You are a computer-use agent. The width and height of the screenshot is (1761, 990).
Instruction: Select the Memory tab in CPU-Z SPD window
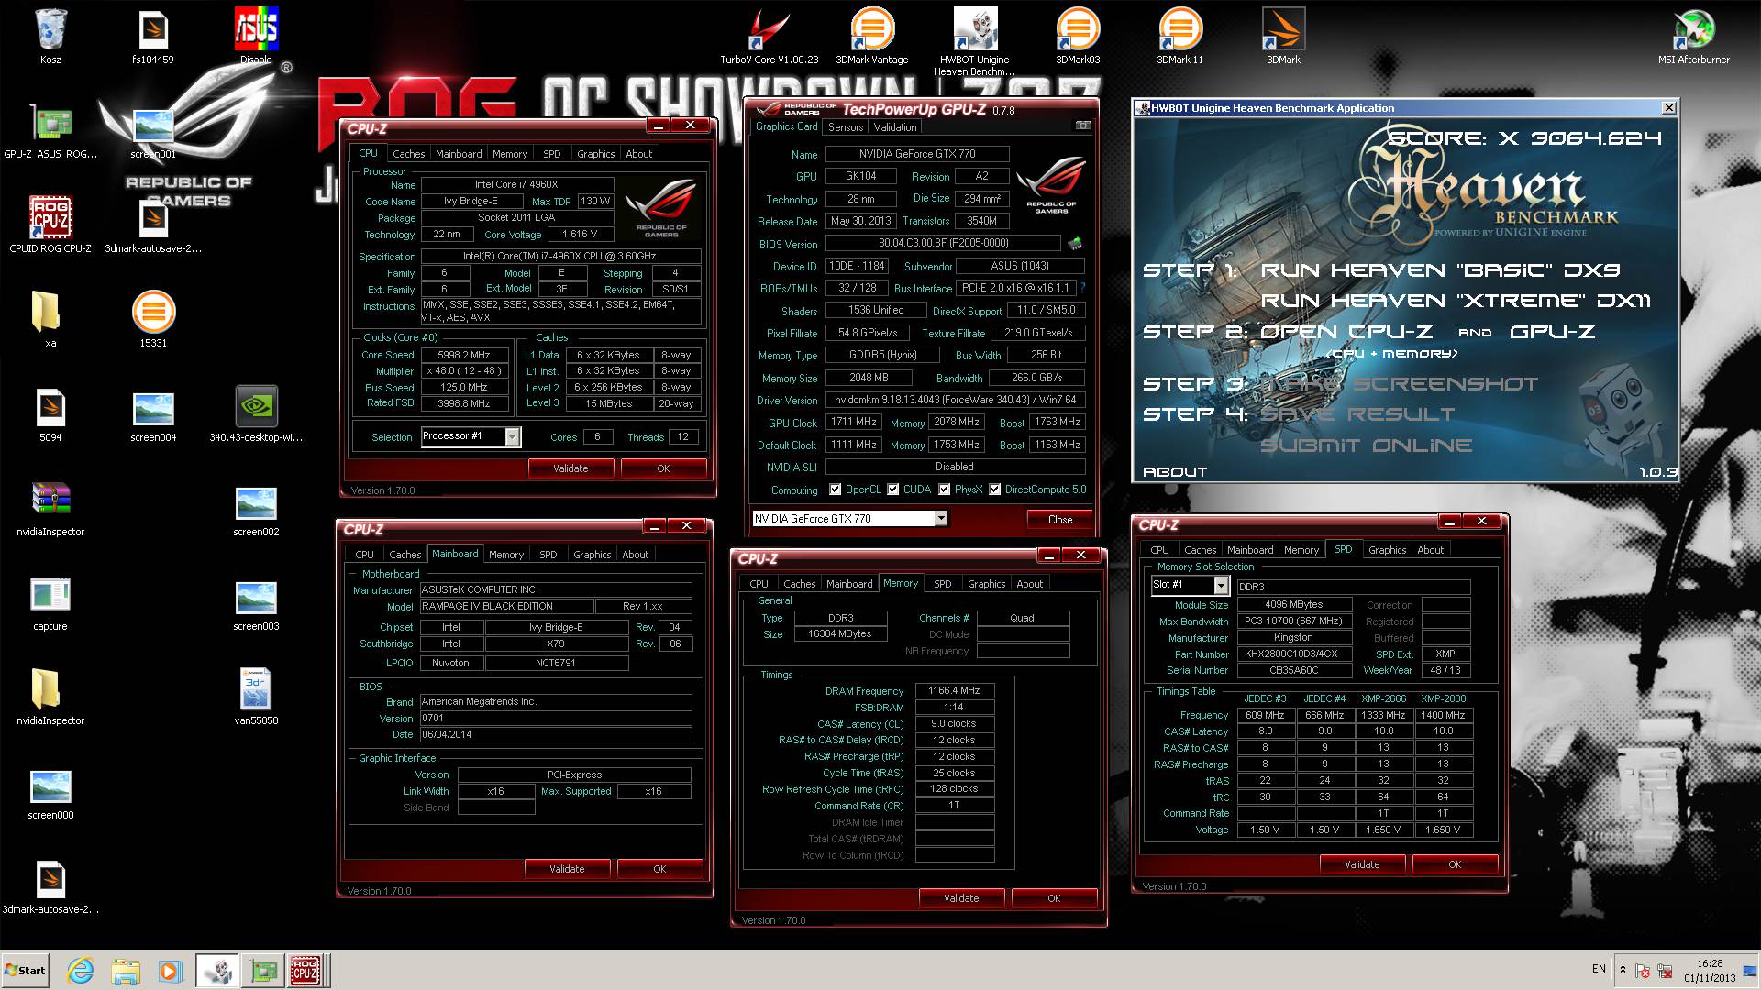click(x=1301, y=550)
